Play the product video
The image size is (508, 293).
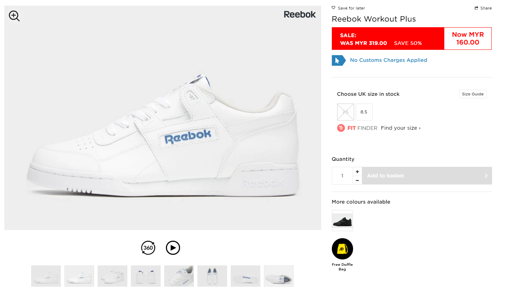click(x=173, y=248)
